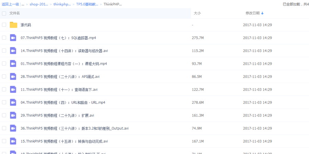
Task: Check the box for 01 课程大纲.mp4
Action: click(x=4, y=63)
